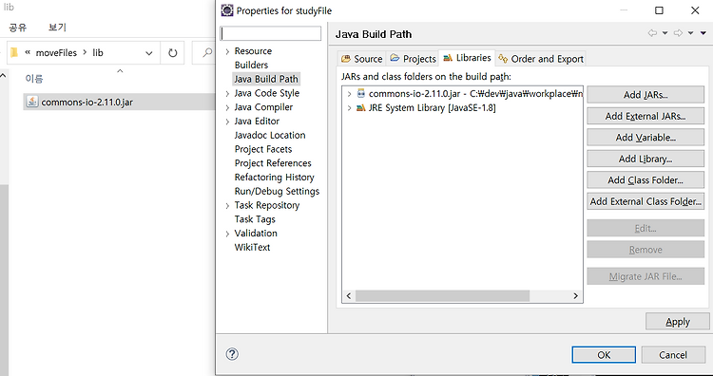Select commons-io-2.11.0.jar file name in Explorer
The height and width of the screenshot is (376, 713).
(87, 103)
